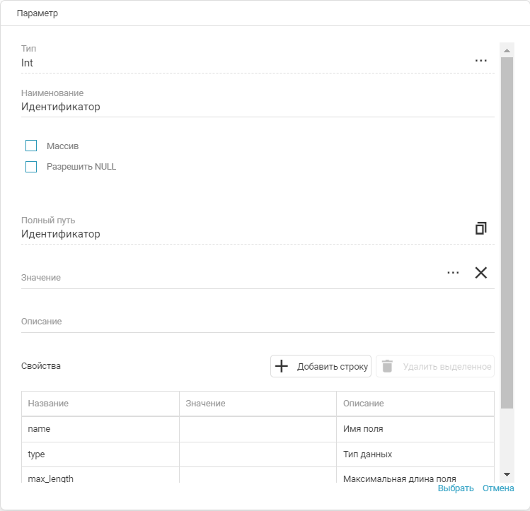Click the vertical scrollbar thumb
Viewport: 530px width, 511px height.
coord(507,233)
